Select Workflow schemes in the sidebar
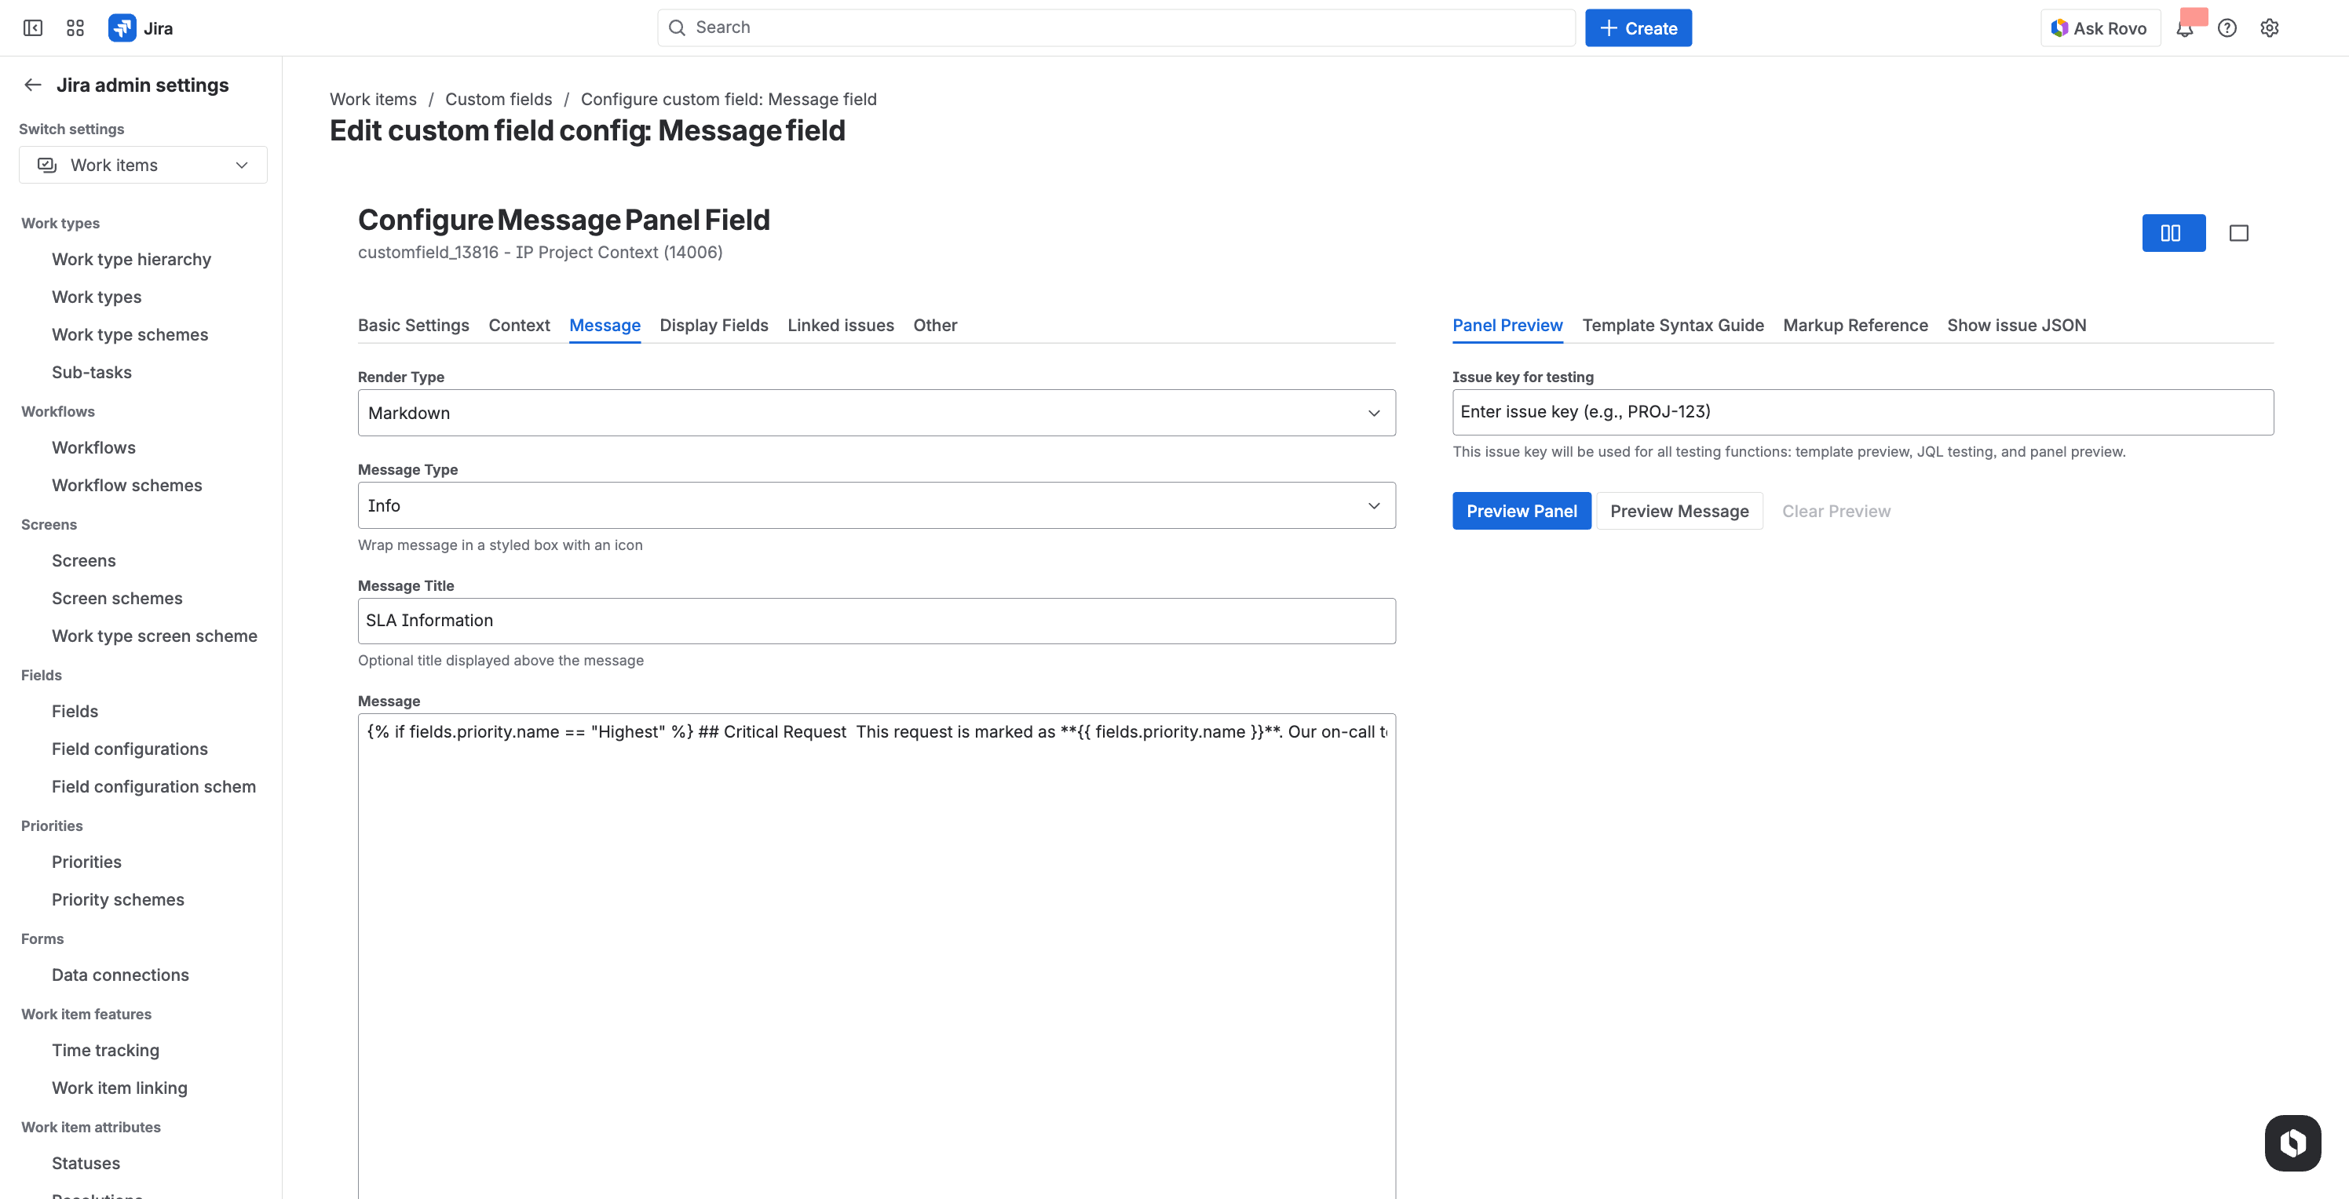 (126, 485)
